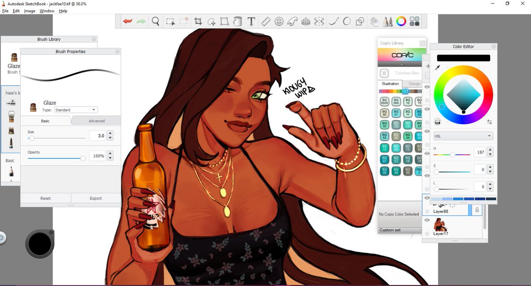531x286 pixels.
Task: Toggle the Layer88 lock icon
Action: pyautogui.click(x=477, y=211)
